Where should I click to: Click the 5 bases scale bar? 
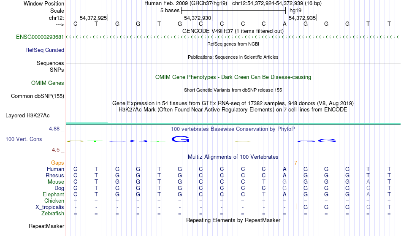[233, 11]
